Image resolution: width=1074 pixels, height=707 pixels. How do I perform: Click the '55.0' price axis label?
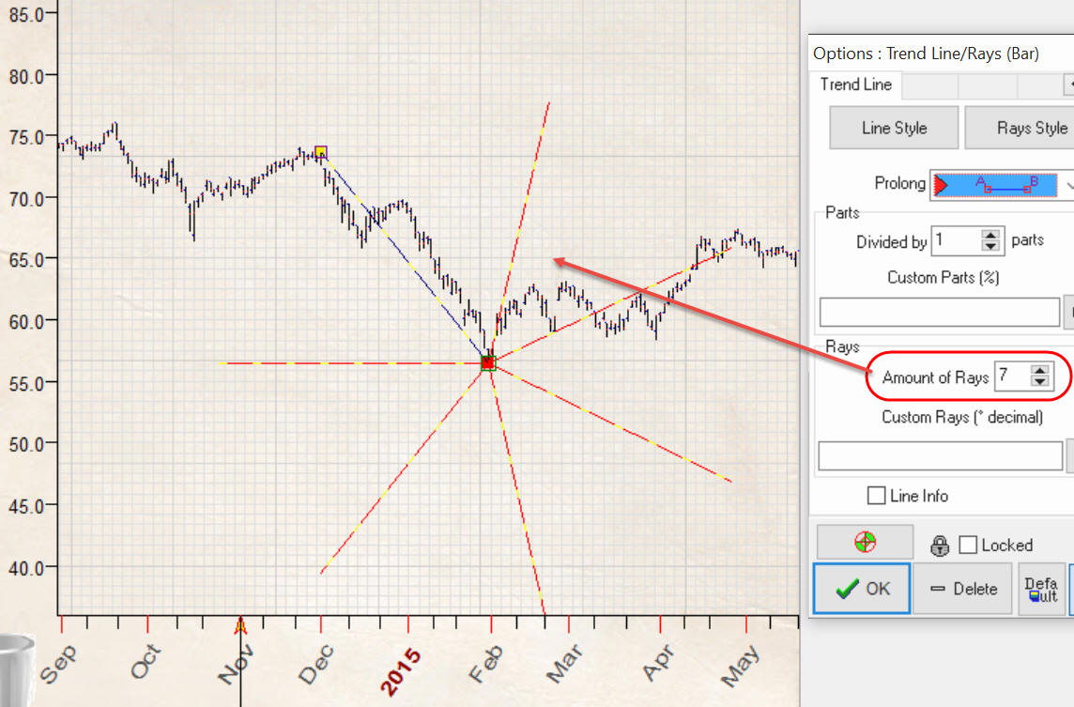pyautogui.click(x=26, y=383)
